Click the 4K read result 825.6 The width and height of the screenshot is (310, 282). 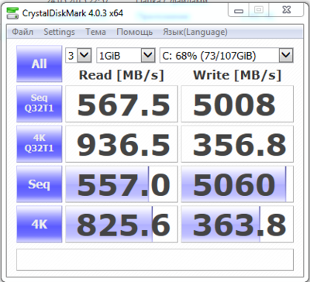(x=122, y=224)
